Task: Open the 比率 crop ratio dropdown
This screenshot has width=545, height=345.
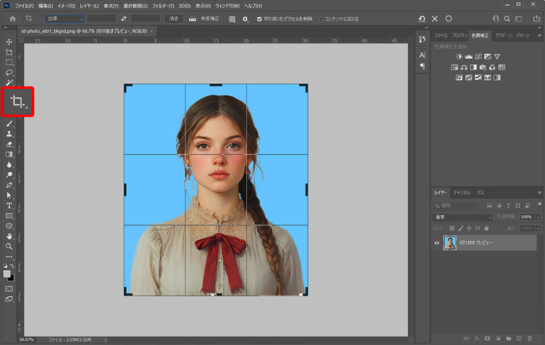Action: coord(64,19)
